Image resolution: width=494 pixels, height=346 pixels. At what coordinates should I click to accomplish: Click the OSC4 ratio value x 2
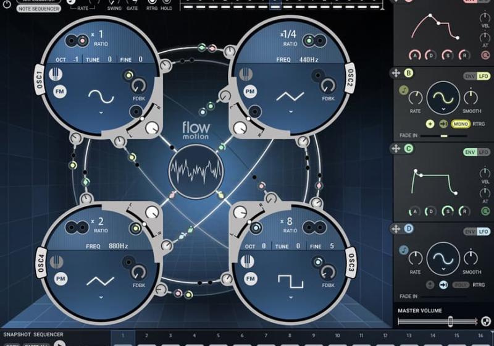coord(98,221)
